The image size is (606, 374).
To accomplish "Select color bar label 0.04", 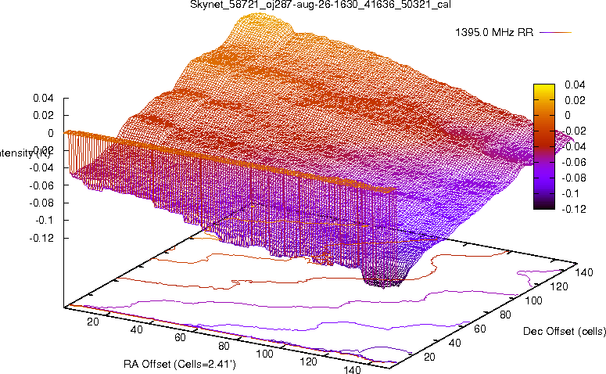I will point(575,85).
